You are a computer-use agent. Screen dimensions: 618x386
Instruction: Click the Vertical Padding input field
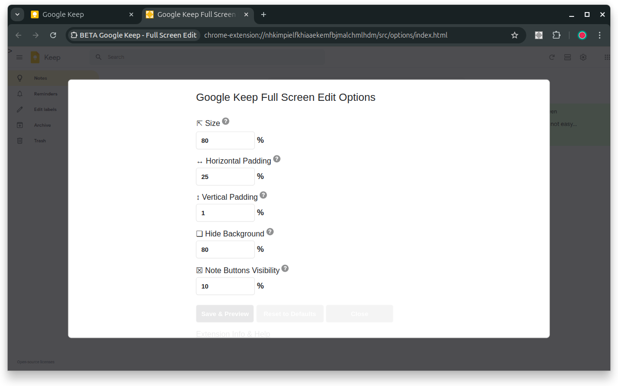pos(225,213)
